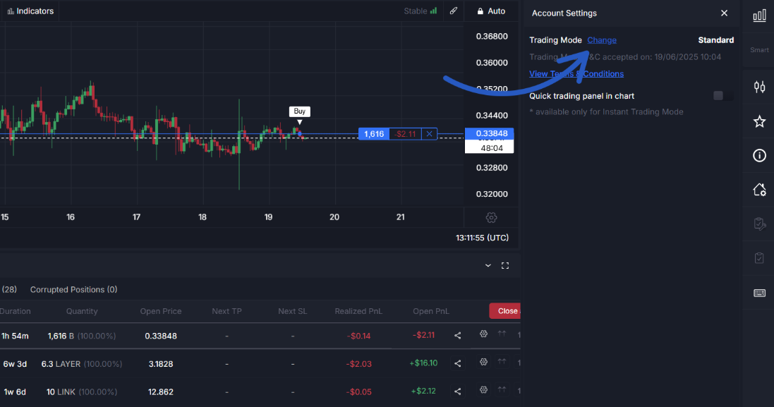Open settings for the LINK position
The image size is (774, 407).
pyautogui.click(x=483, y=390)
